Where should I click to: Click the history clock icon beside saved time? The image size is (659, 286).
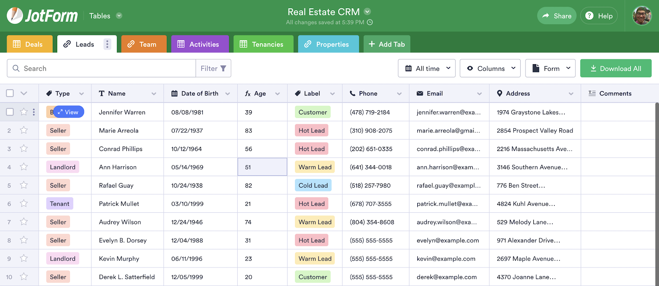click(x=370, y=22)
